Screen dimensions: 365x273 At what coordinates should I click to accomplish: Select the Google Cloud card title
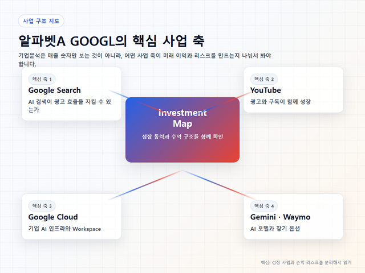click(x=53, y=217)
